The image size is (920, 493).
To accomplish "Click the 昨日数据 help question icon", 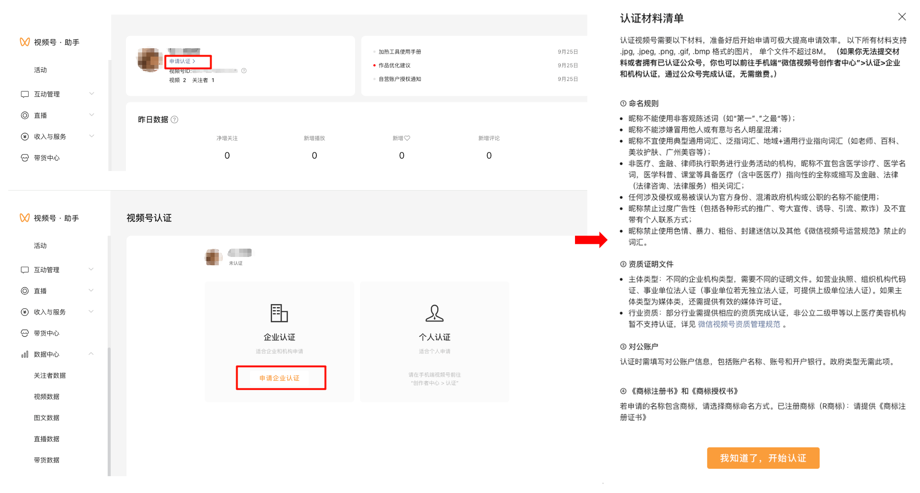I will point(175,120).
